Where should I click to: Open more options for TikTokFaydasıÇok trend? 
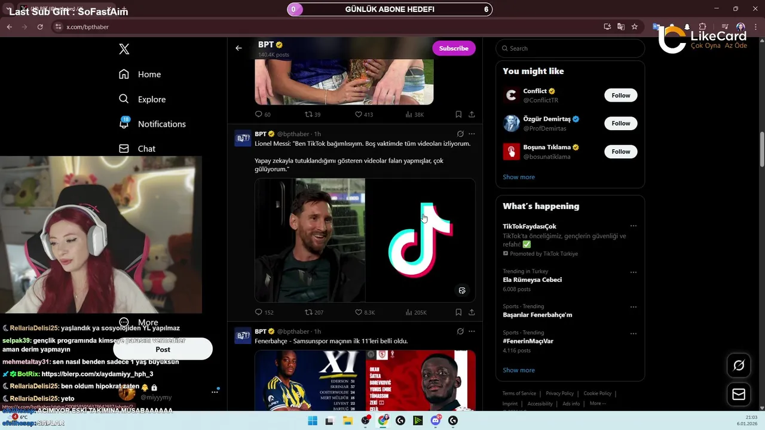pos(633,226)
